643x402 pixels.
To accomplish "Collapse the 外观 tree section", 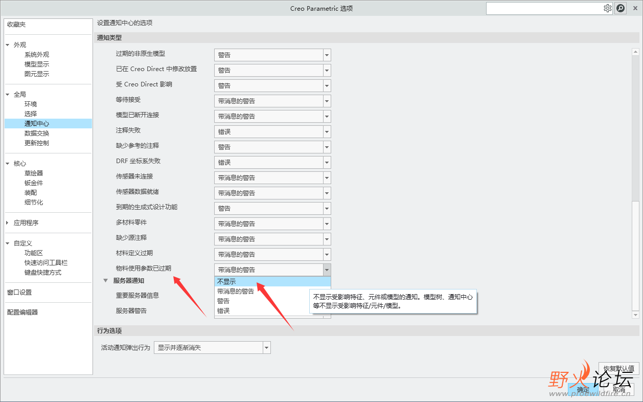I will tap(8, 45).
